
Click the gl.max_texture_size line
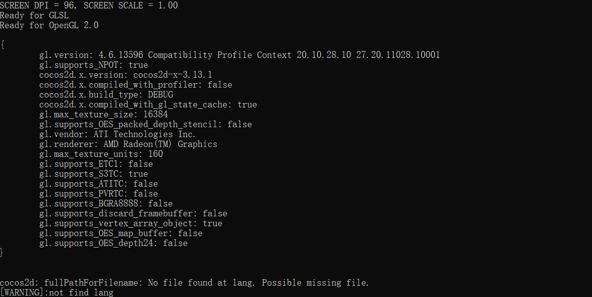tap(103, 114)
